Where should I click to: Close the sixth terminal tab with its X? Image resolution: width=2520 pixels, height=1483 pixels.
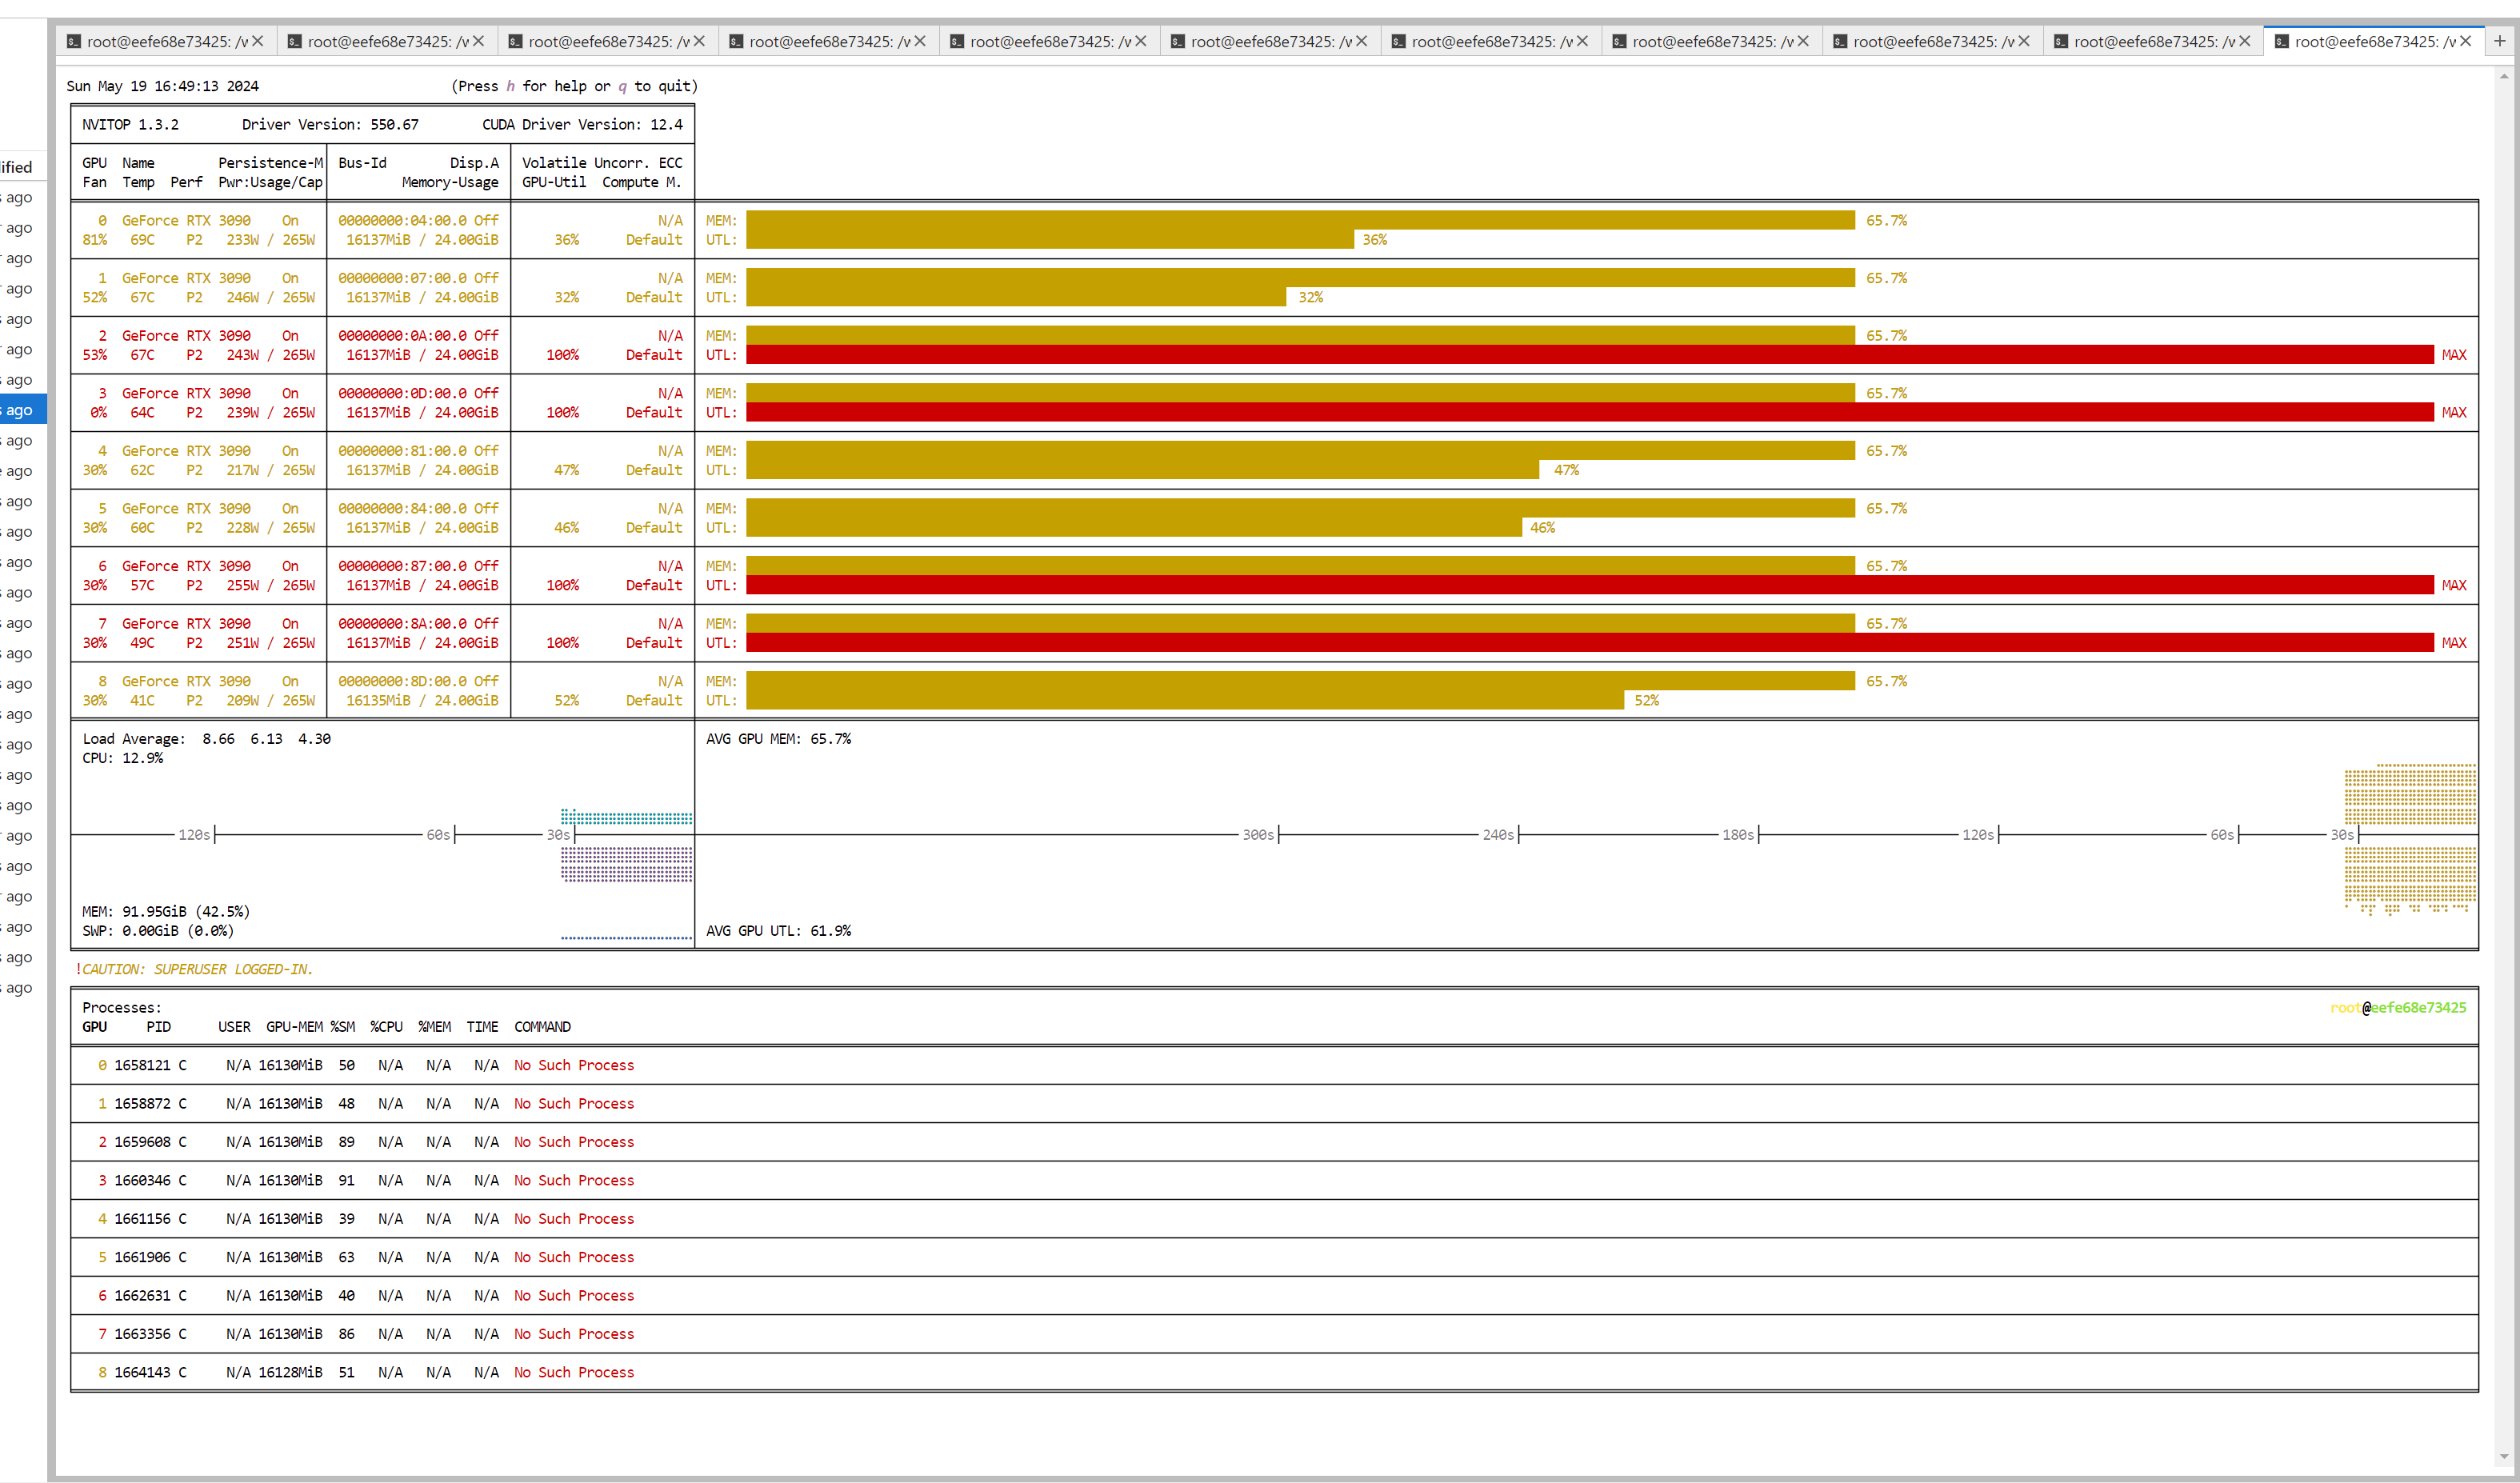coord(1361,41)
